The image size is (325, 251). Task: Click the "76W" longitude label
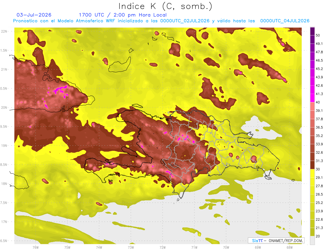coord(35,247)
